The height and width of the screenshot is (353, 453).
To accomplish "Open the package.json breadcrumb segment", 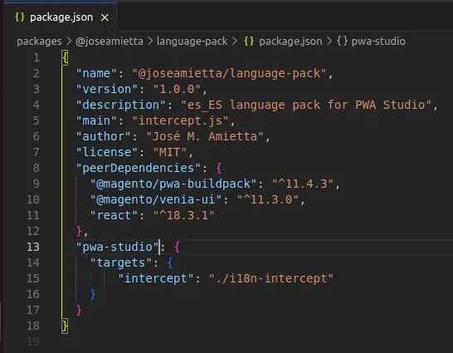I will [x=290, y=42].
